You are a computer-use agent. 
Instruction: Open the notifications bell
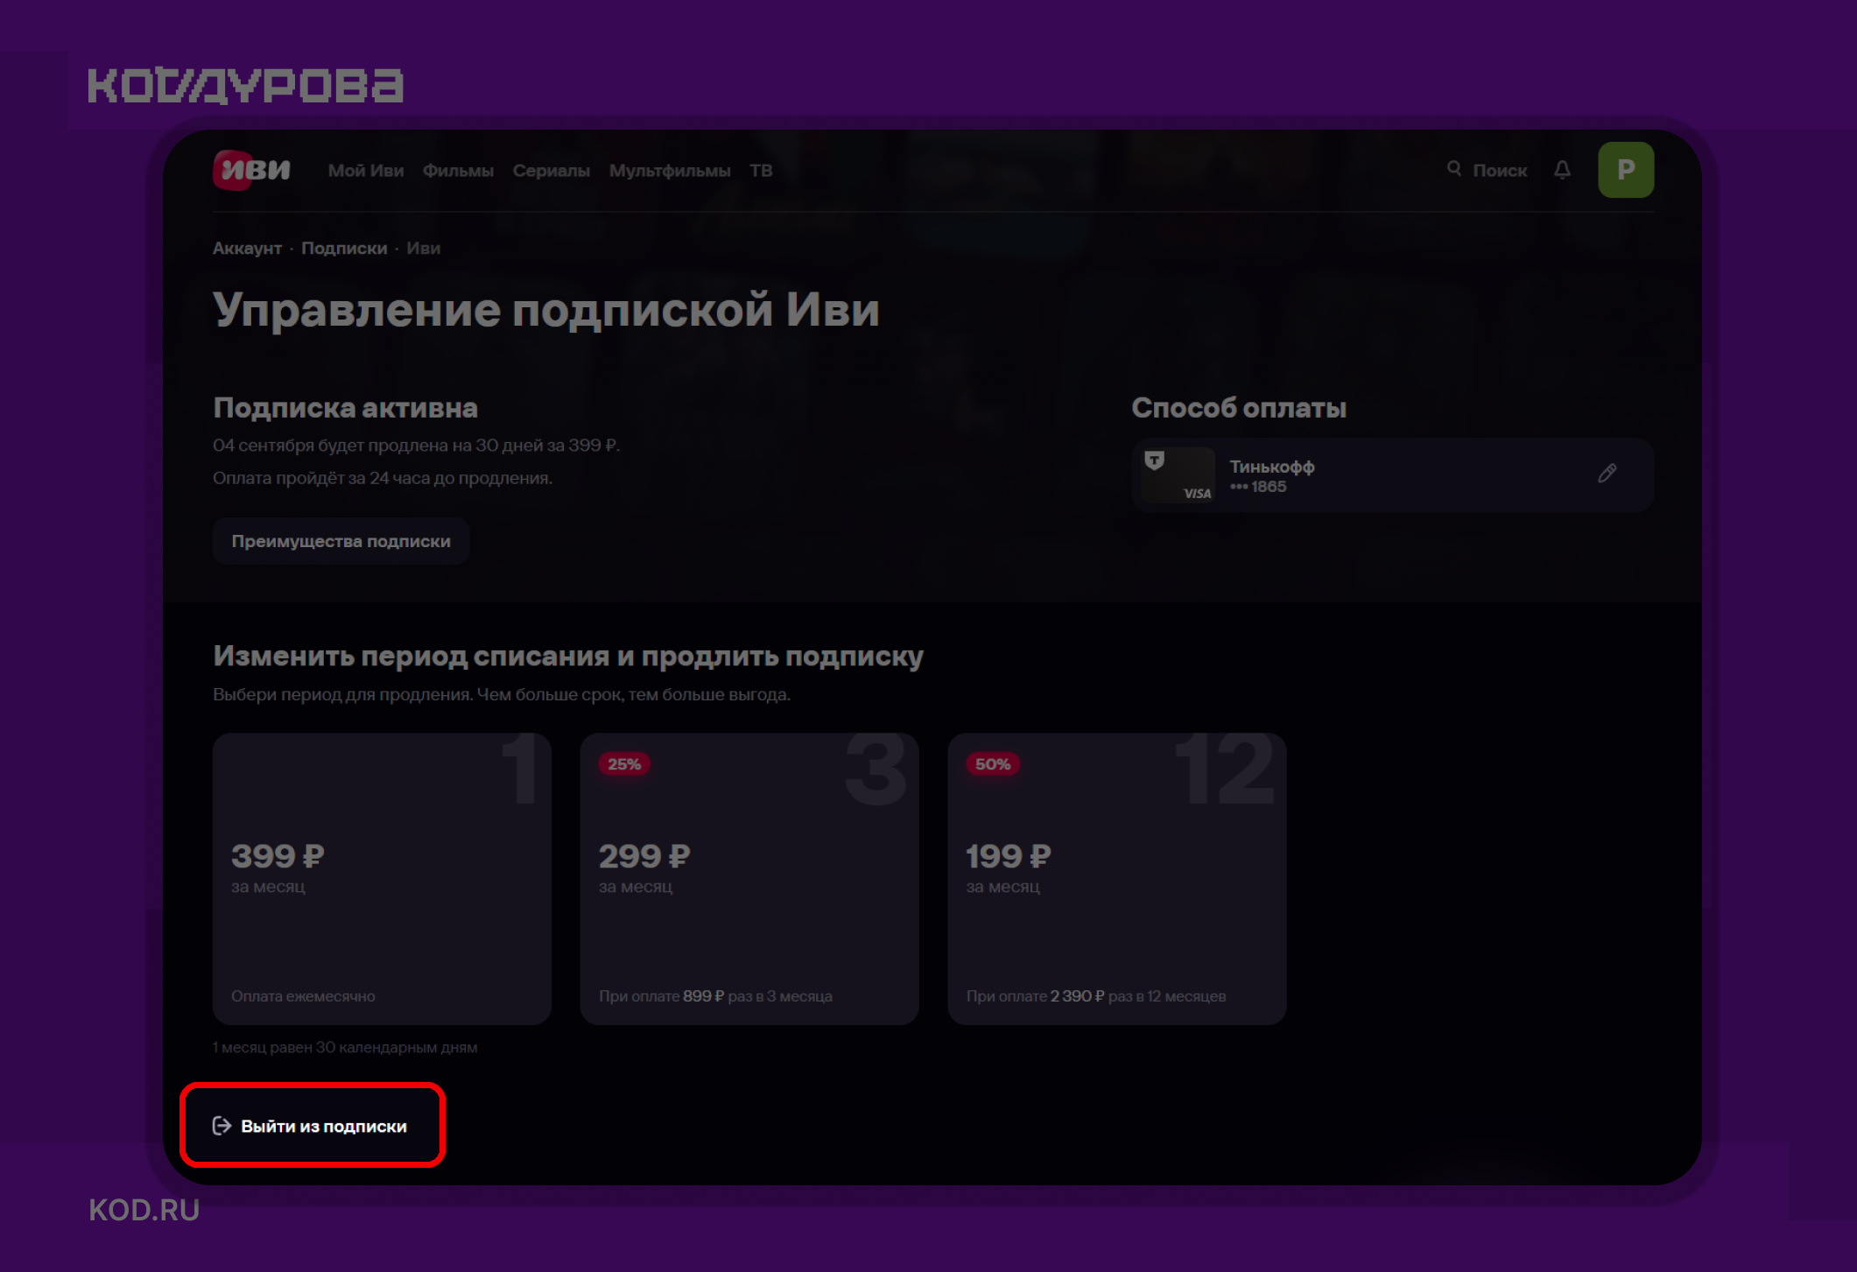click(1562, 170)
